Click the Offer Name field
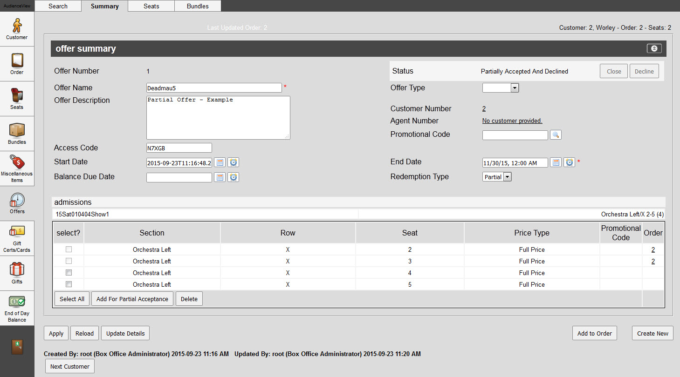The width and height of the screenshot is (680, 377). 214,88
